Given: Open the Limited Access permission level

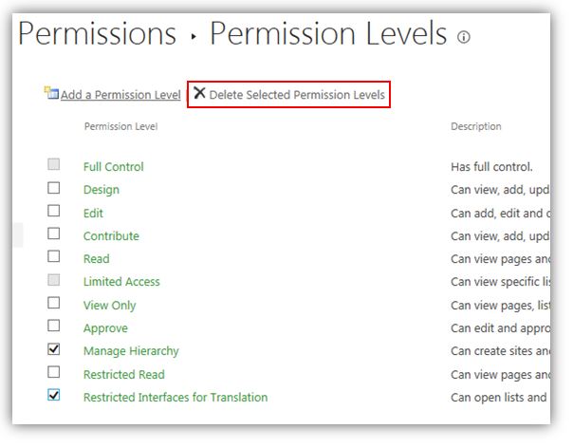Looking at the screenshot, I should click(x=121, y=282).
